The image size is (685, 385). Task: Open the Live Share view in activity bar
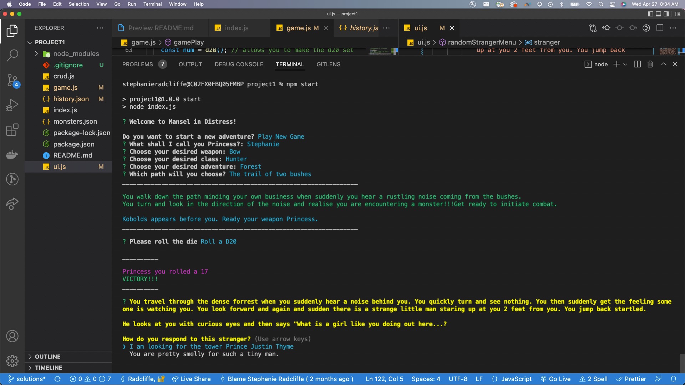pyautogui.click(x=12, y=204)
